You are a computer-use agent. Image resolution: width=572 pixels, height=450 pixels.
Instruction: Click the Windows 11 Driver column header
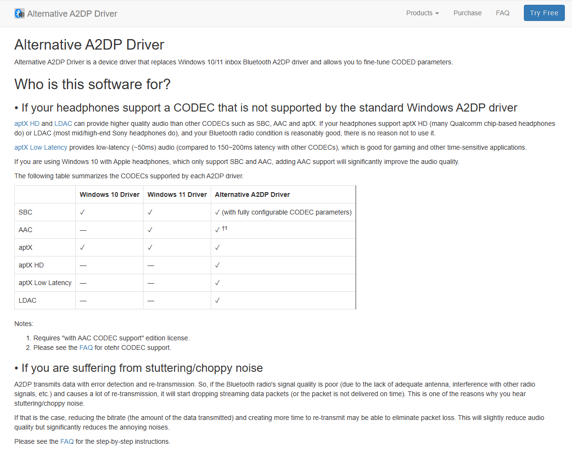pos(177,194)
